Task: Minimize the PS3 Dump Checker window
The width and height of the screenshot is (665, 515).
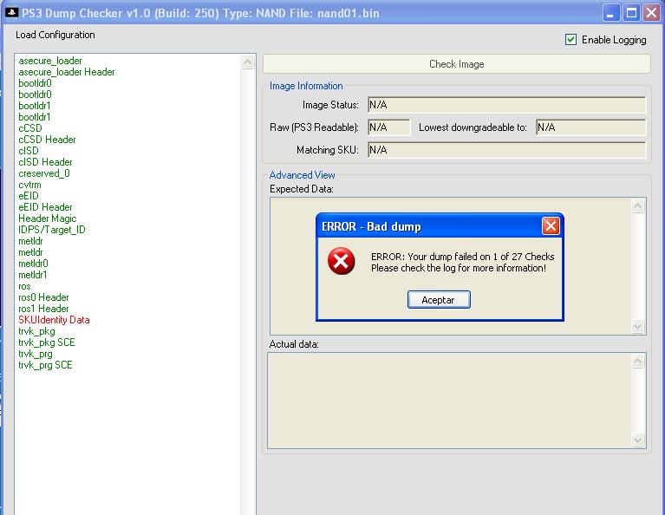Action: coord(610,13)
